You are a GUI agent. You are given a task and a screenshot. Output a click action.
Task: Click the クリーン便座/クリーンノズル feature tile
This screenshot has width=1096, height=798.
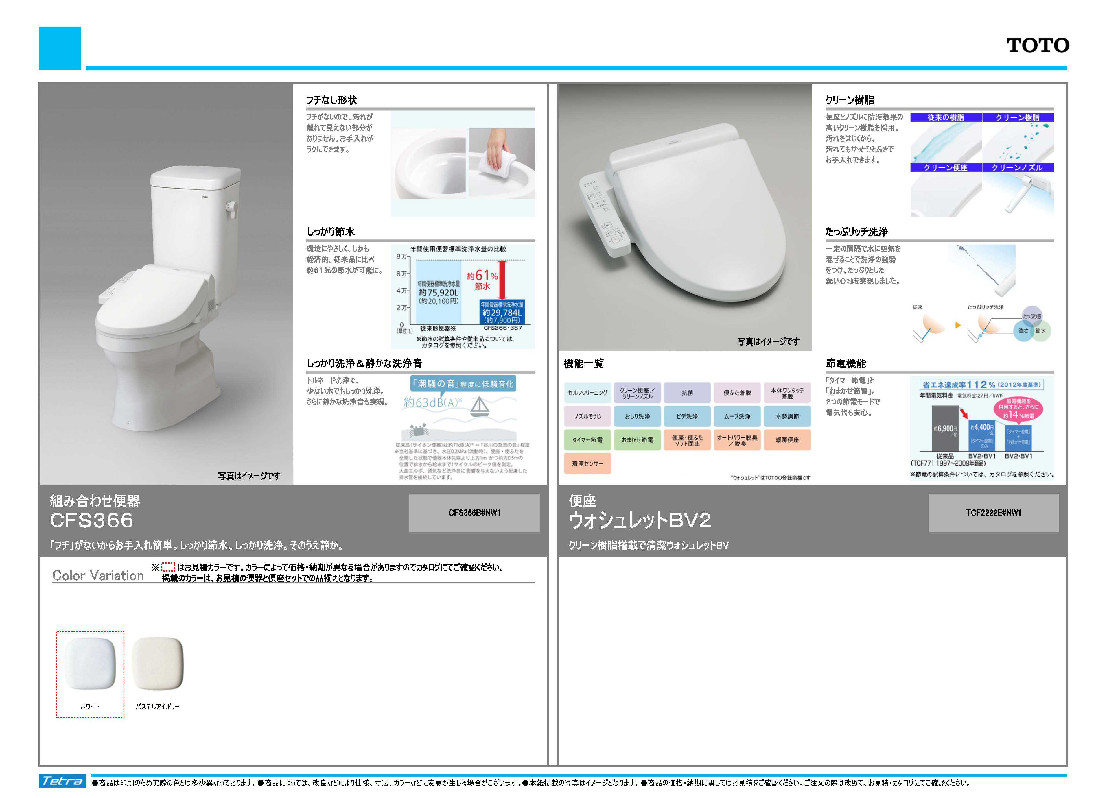pos(637,393)
